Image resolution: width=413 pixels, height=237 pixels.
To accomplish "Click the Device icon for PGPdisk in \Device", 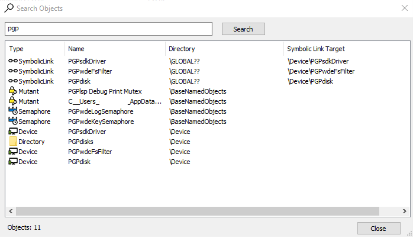I will (13, 162).
